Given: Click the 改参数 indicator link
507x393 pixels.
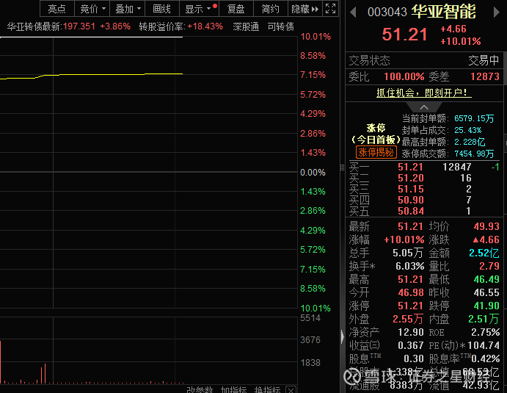Looking at the screenshot, I should click(x=200, y=389).
